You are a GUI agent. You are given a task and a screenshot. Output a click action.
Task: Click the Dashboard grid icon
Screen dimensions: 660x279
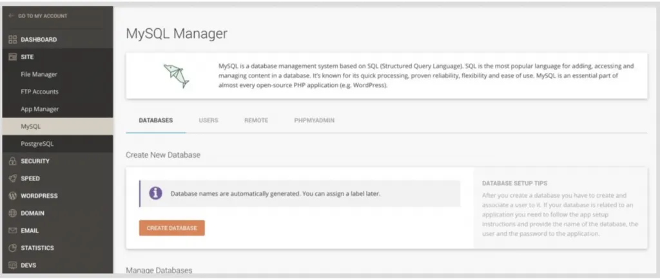pos(13,40)
